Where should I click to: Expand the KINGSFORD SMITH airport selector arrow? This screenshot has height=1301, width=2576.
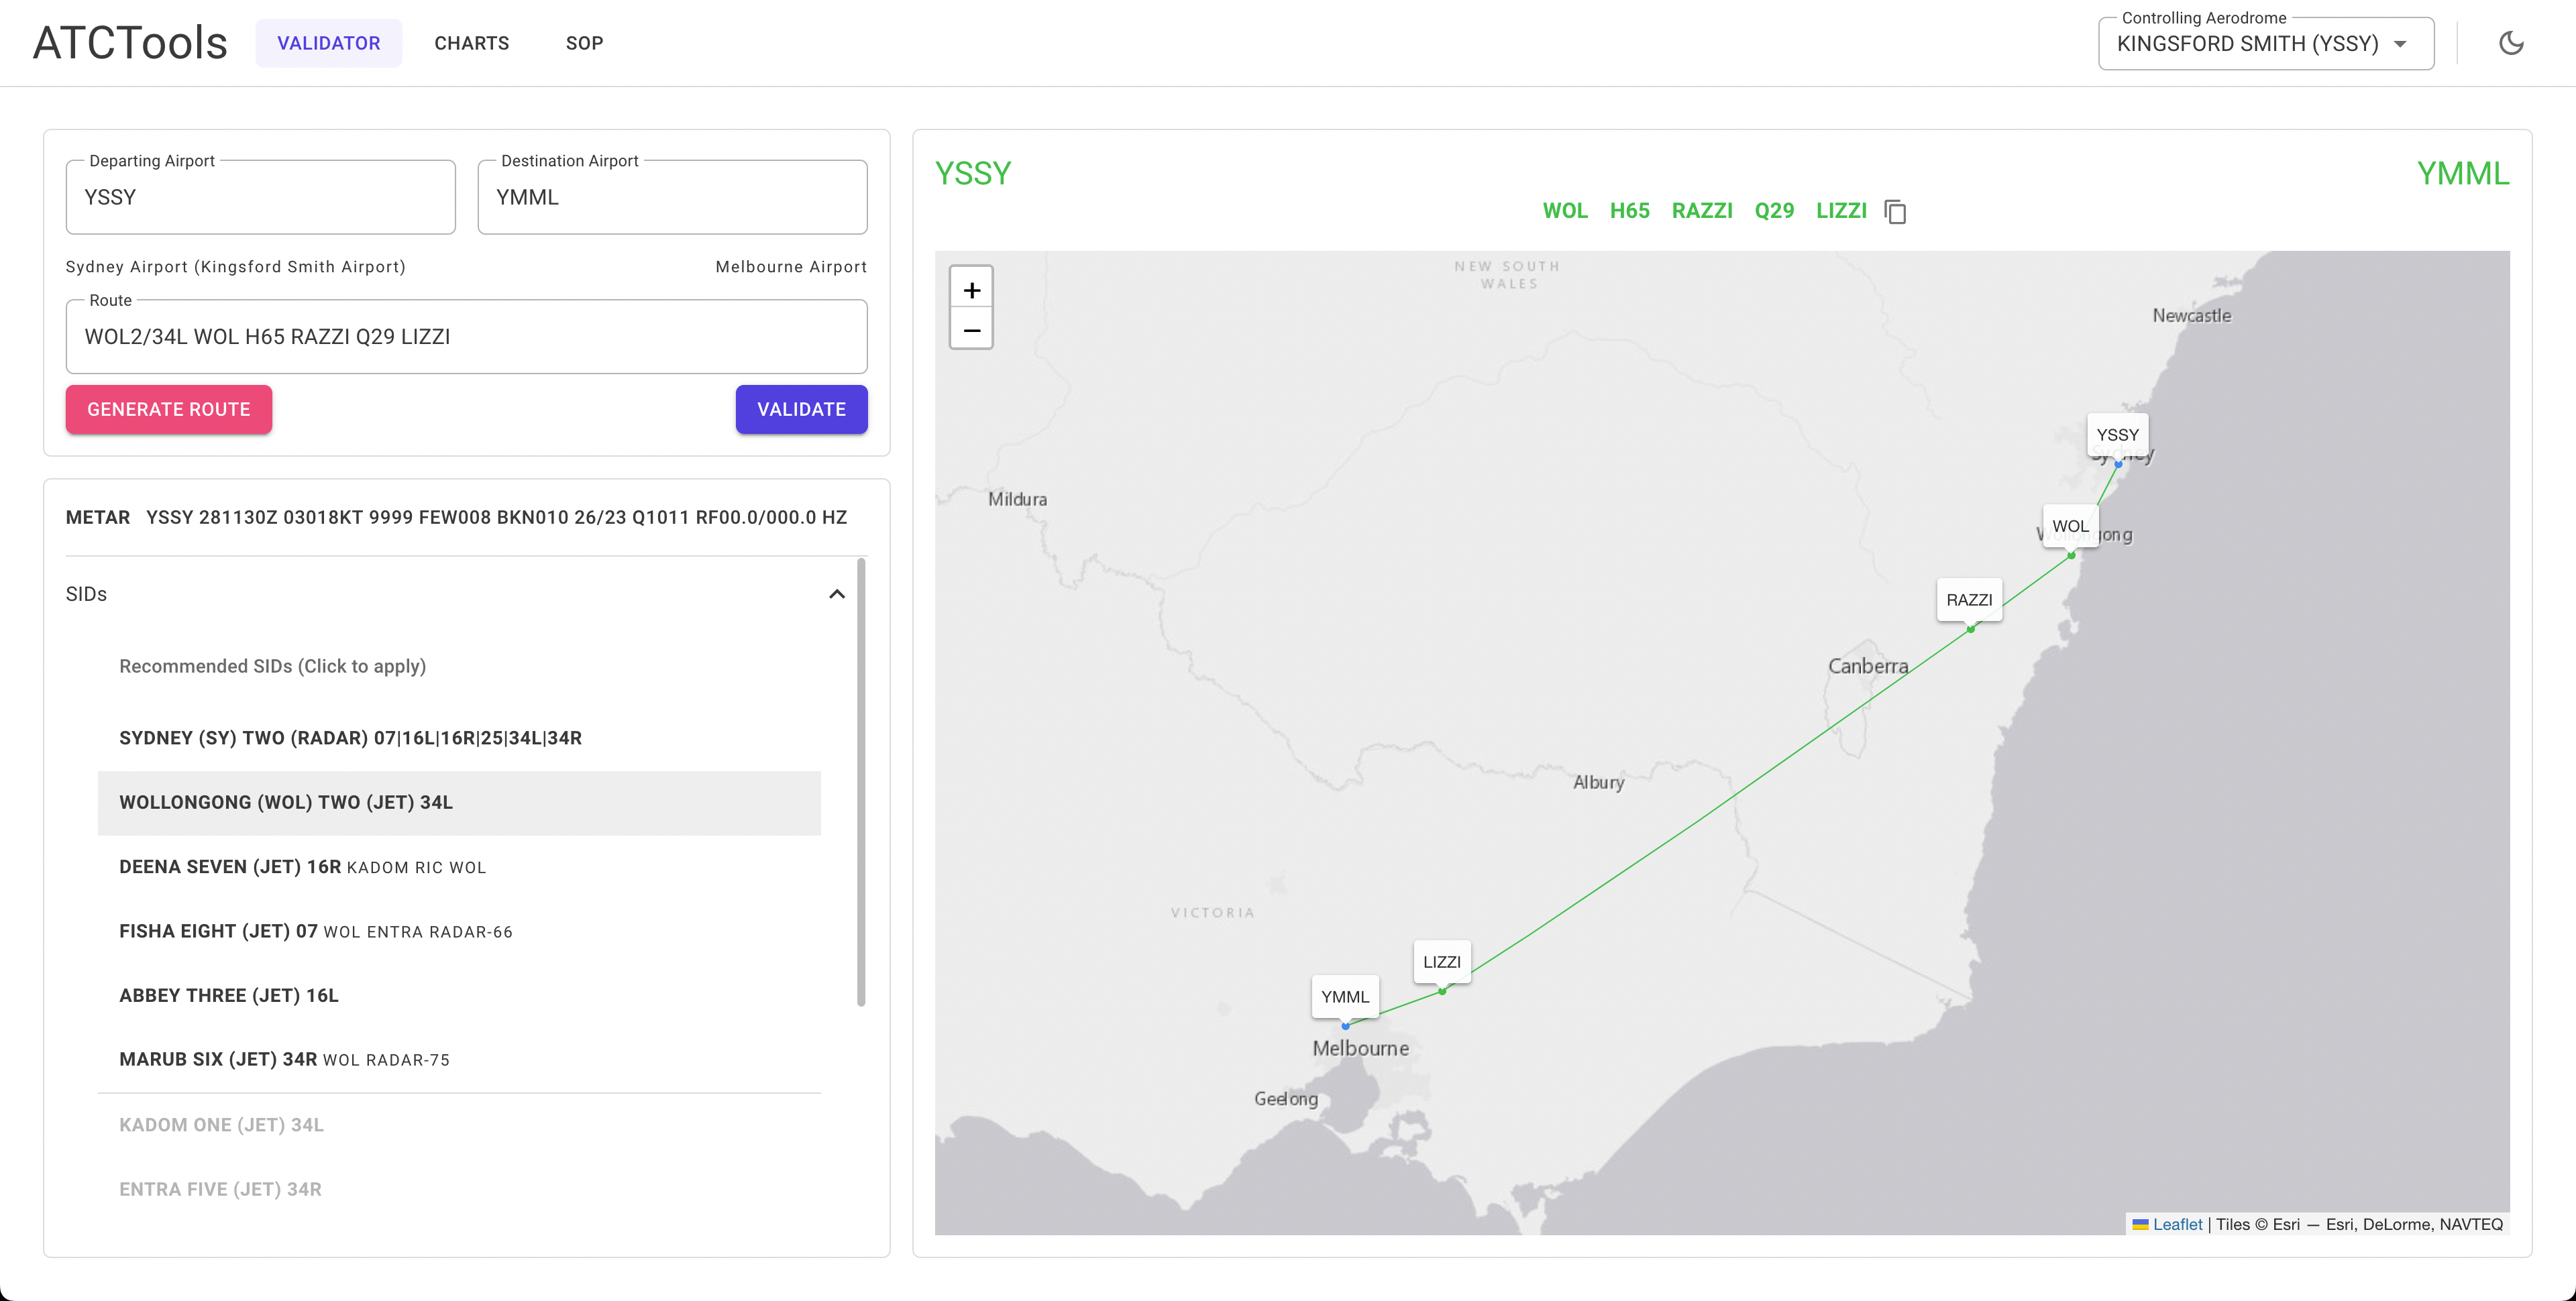(2400, 43)
